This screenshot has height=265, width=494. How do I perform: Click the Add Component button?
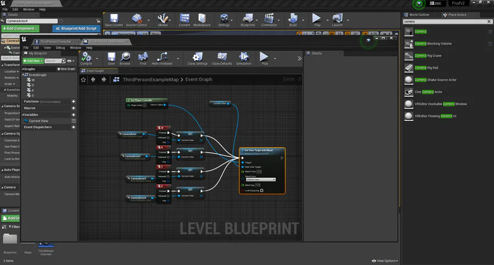(x=20, y=28)
